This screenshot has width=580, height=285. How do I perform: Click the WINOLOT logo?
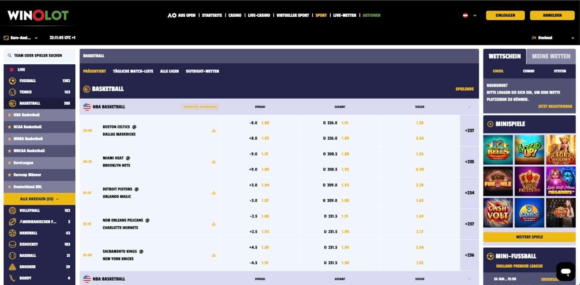[x=38, y=16]
